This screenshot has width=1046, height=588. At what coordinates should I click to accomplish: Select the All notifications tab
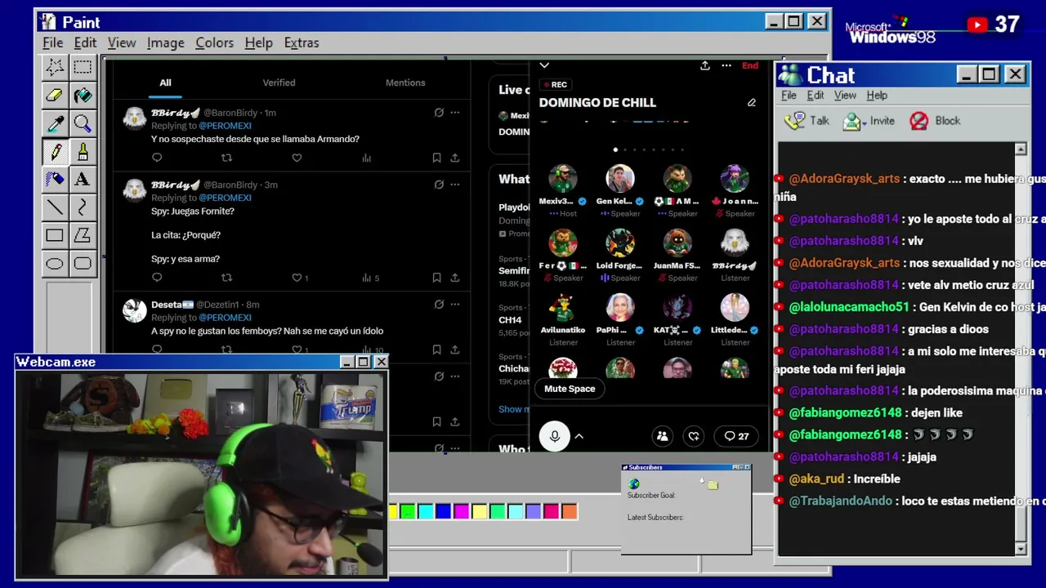165,82
